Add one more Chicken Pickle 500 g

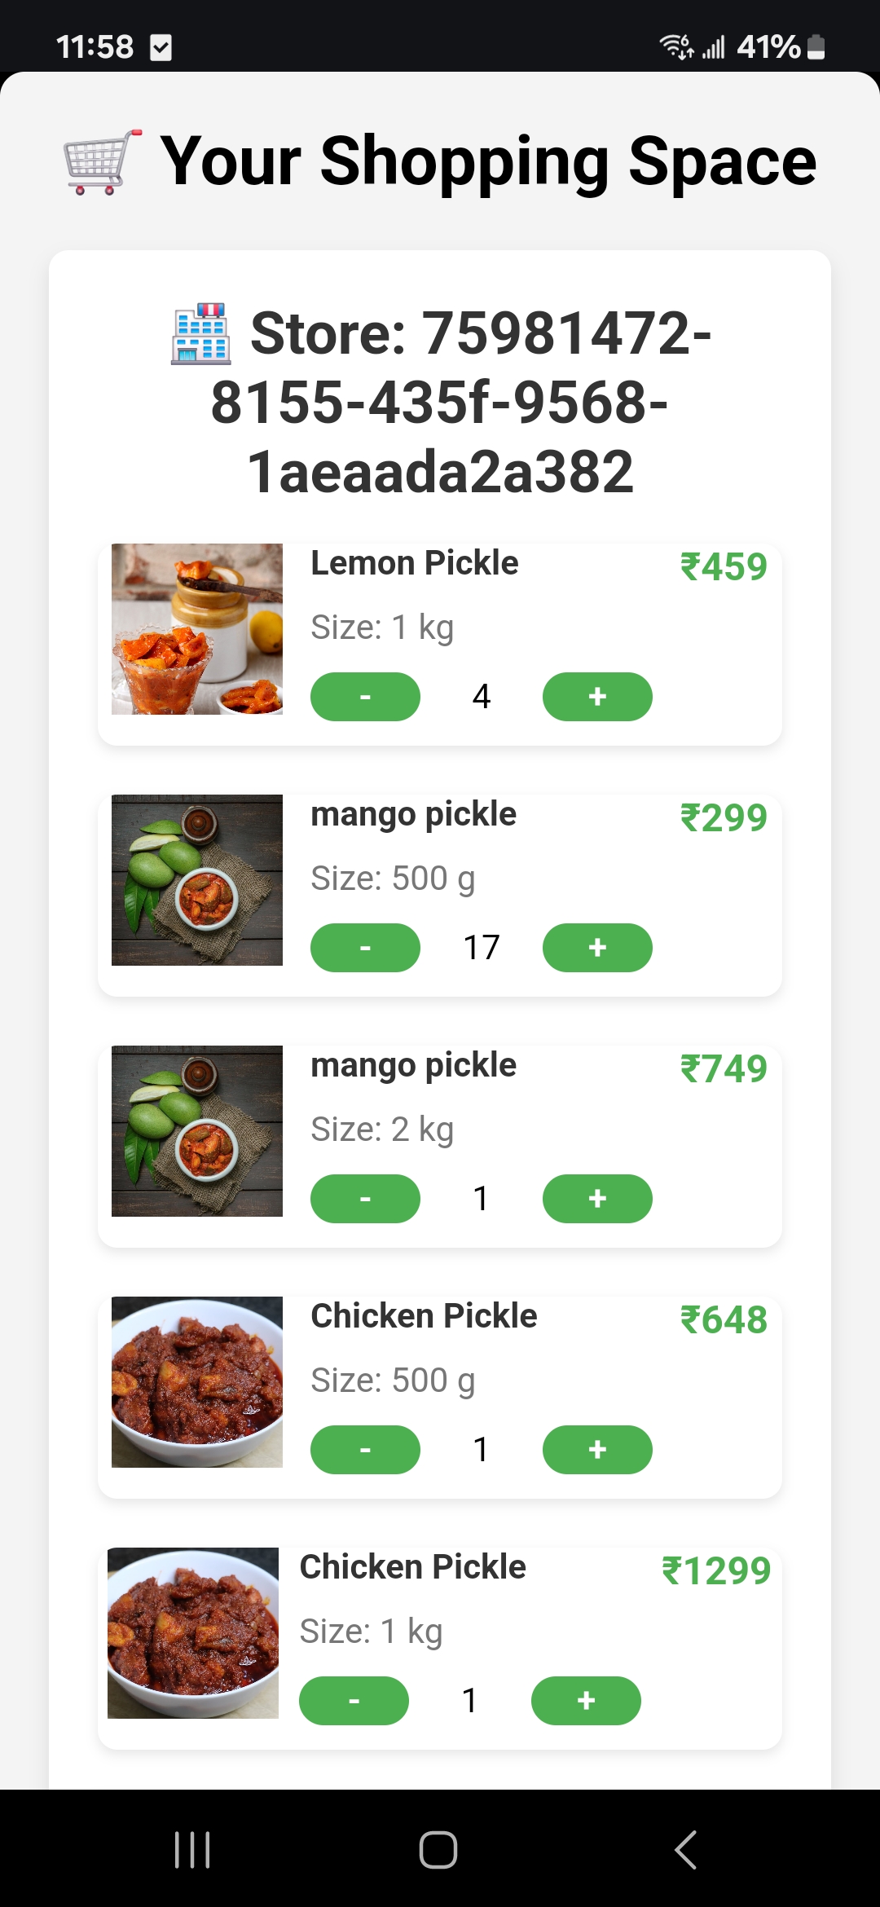pos(597,1450)
